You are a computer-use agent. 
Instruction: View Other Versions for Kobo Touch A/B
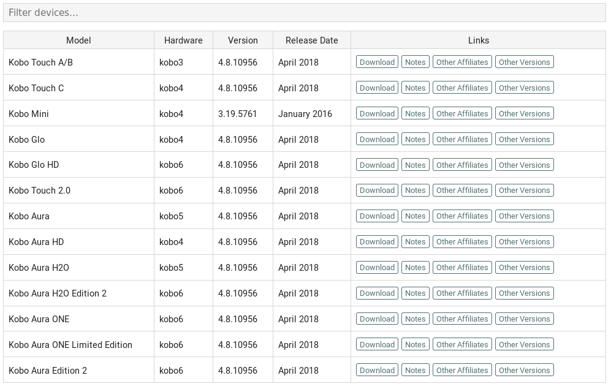(524, 62)
